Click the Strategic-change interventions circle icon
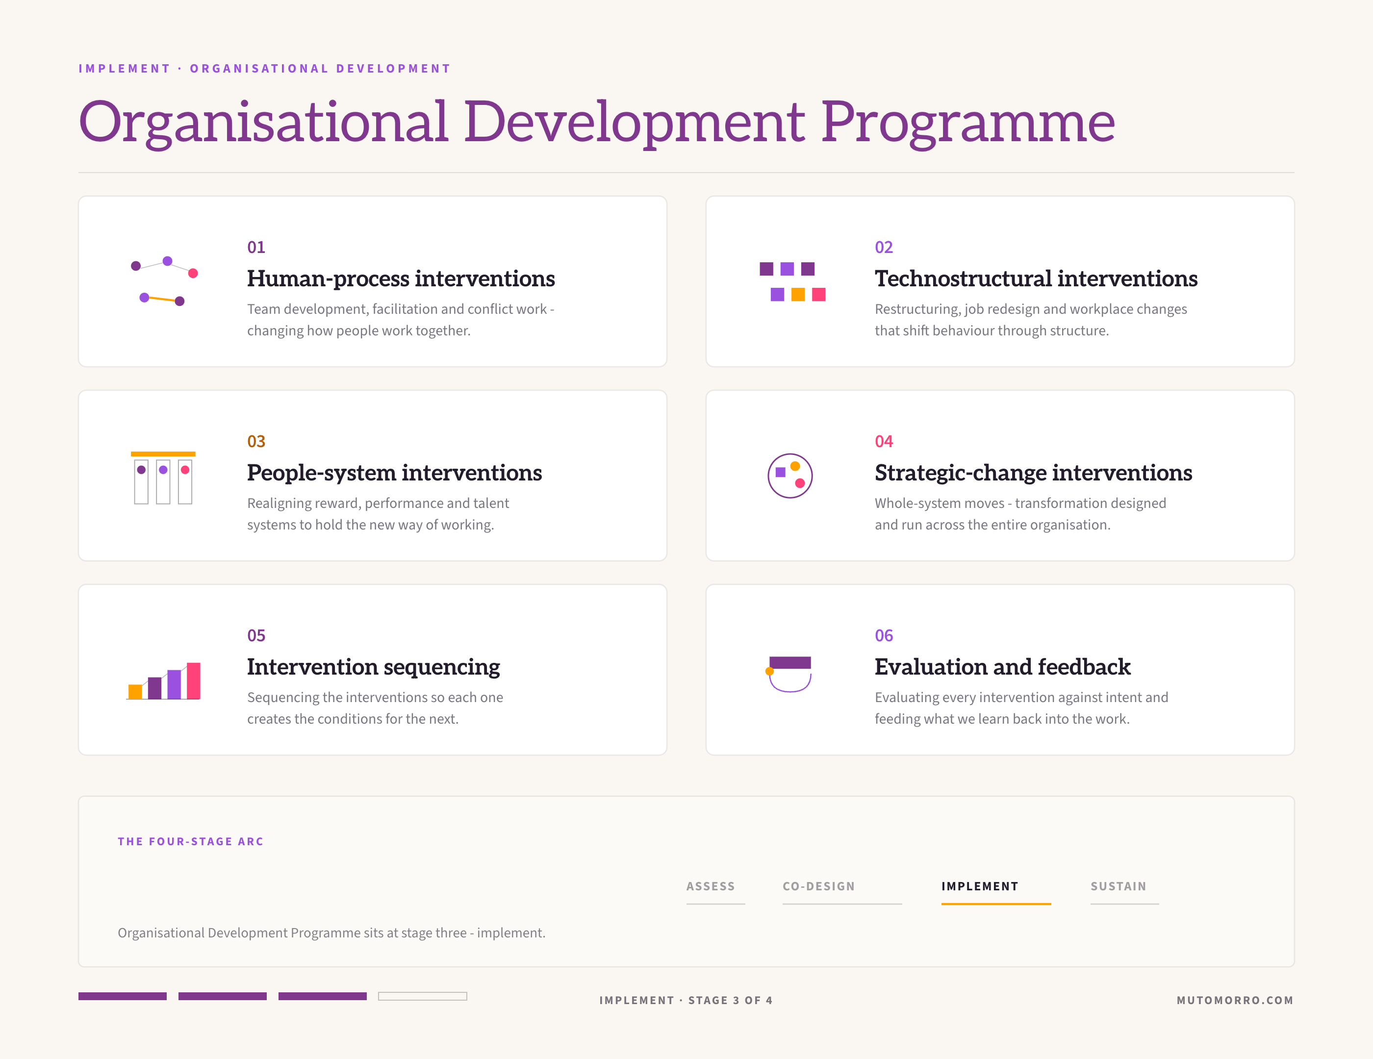This screenshot has height=1059, width=1373. pyautogui.click(x=789, y=476)
